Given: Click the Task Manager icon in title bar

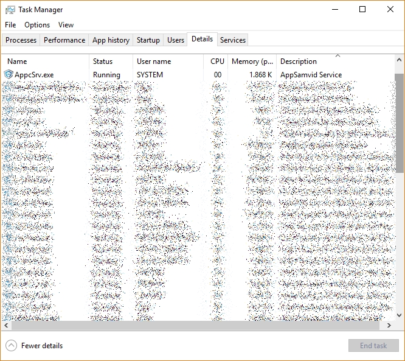Looking at the screenshot, I should pos(10,10).
